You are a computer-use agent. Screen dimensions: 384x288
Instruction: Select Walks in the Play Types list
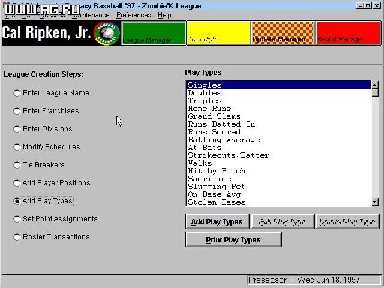click(278, 163)
